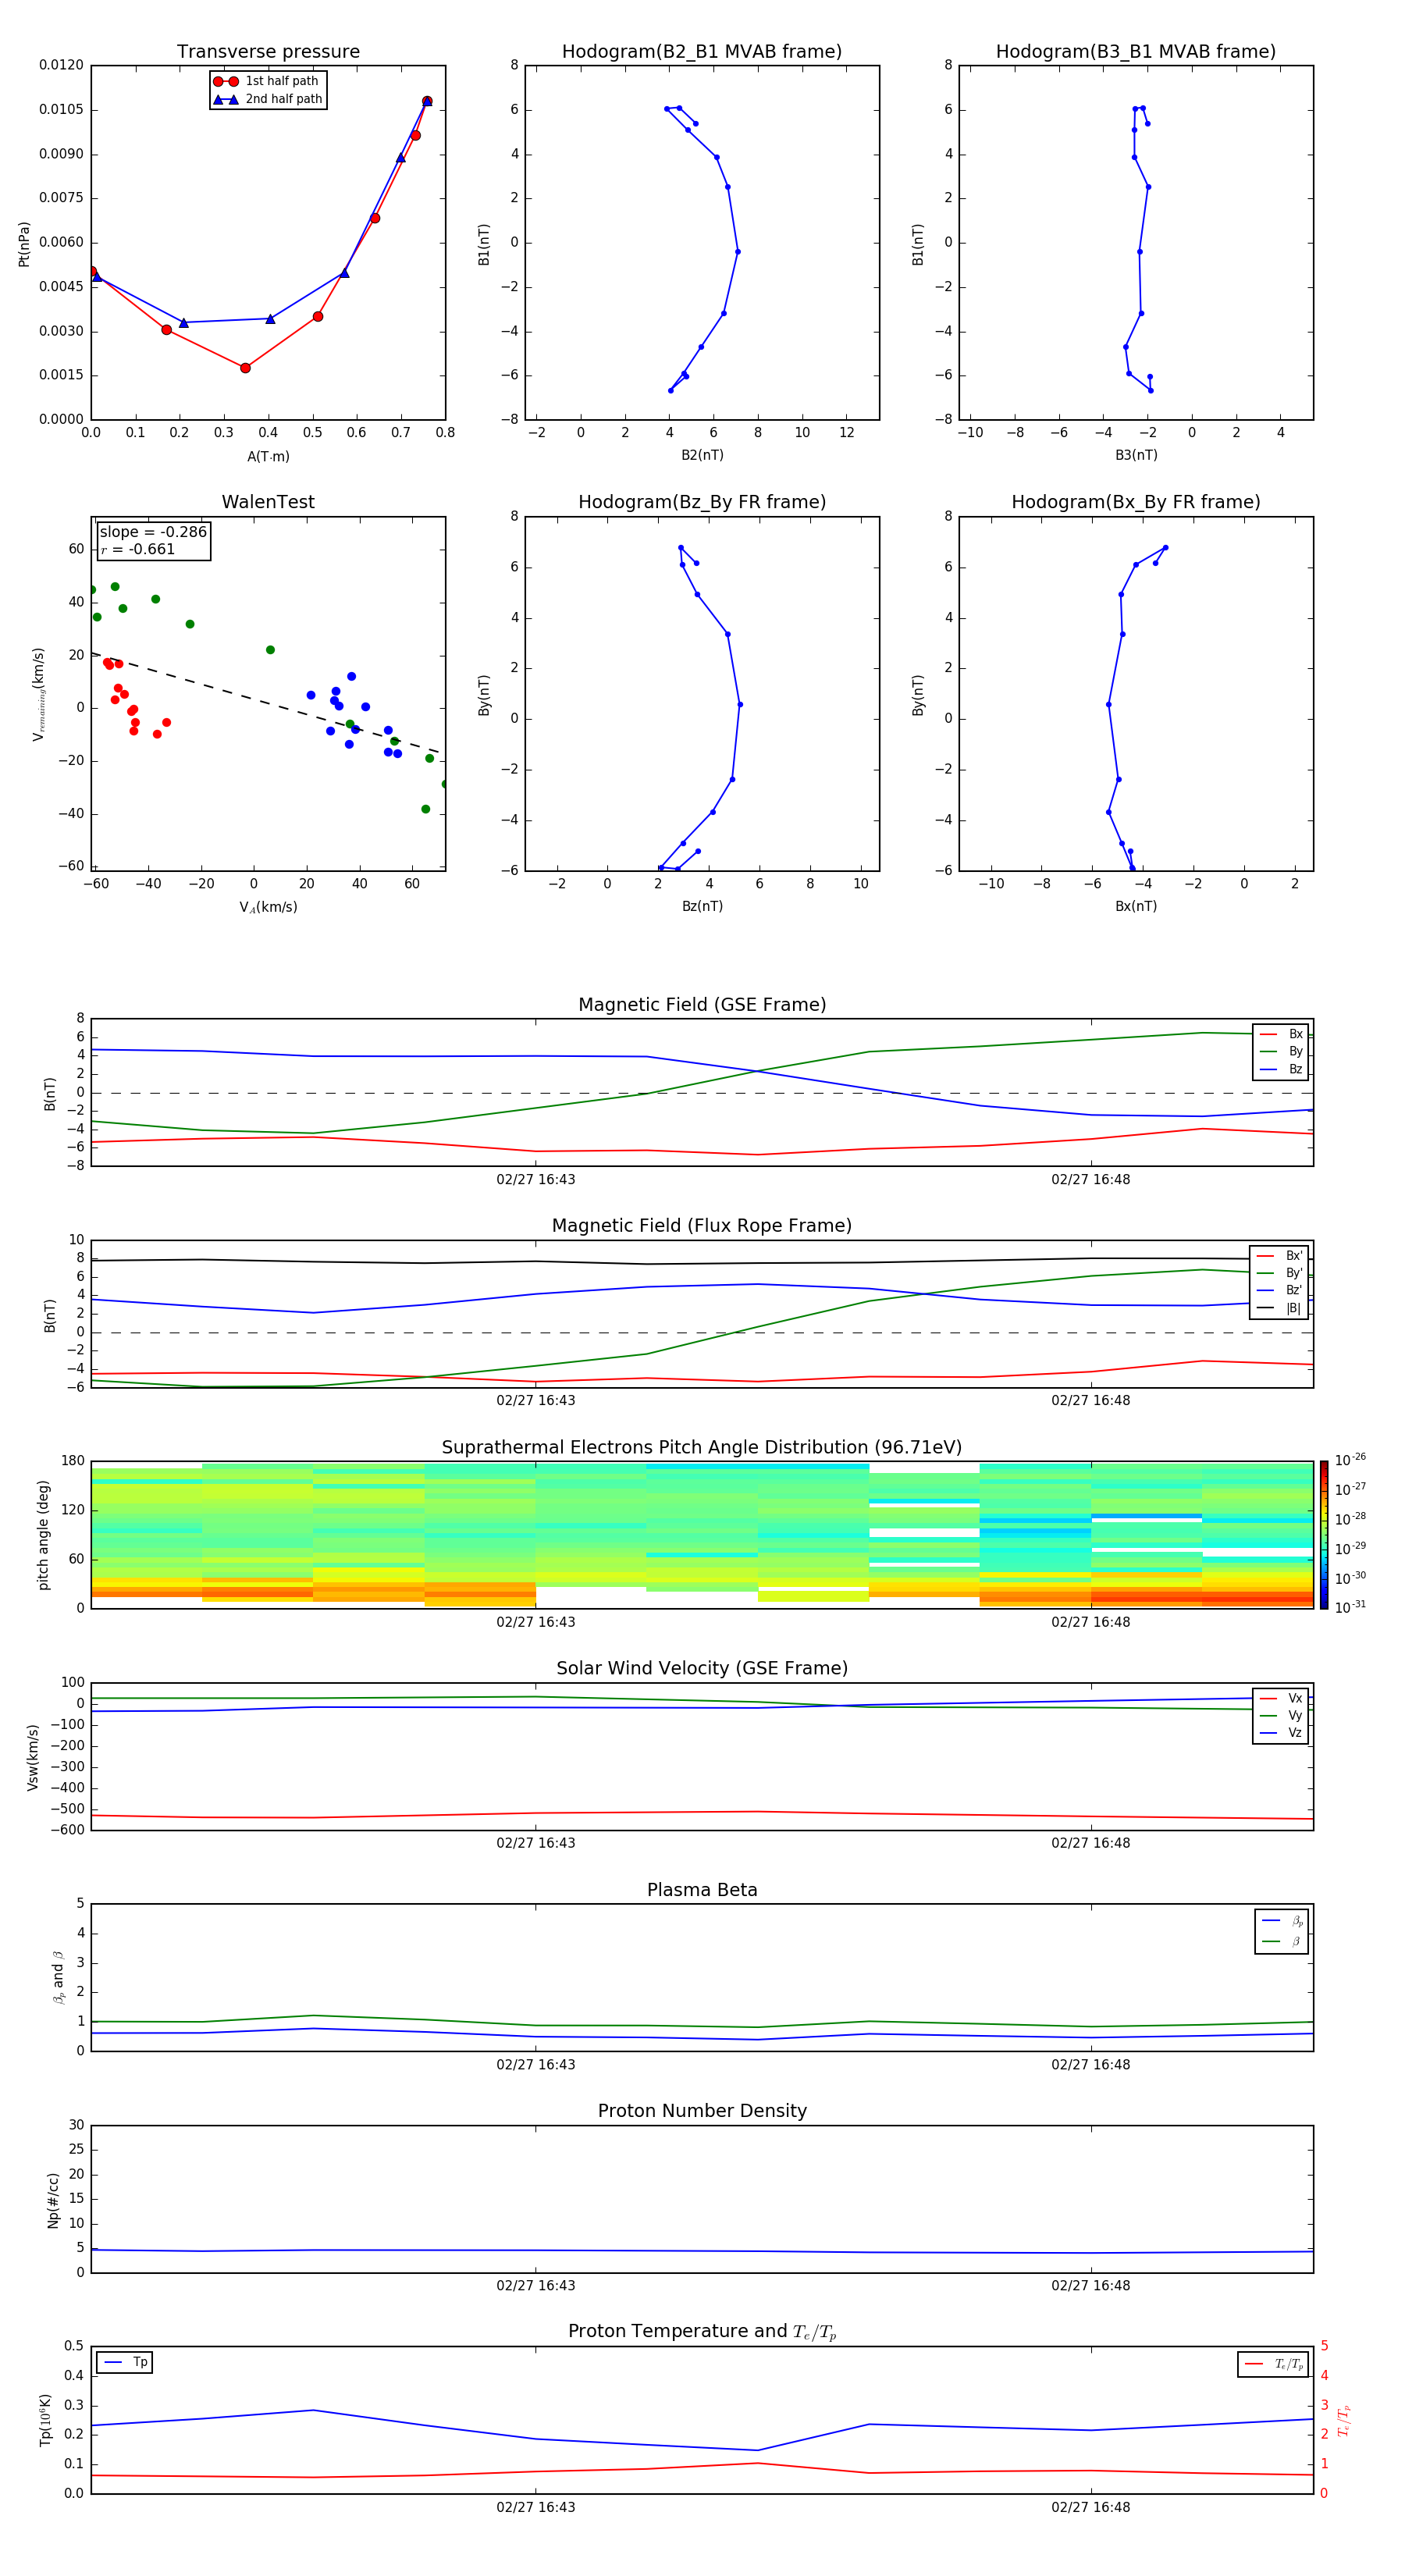Viewport: 1405px width, 2576px height.
Task: Click 'Suprathermal Electrons Pitch Angle Distribution' title
Action: pos(702,1448)
